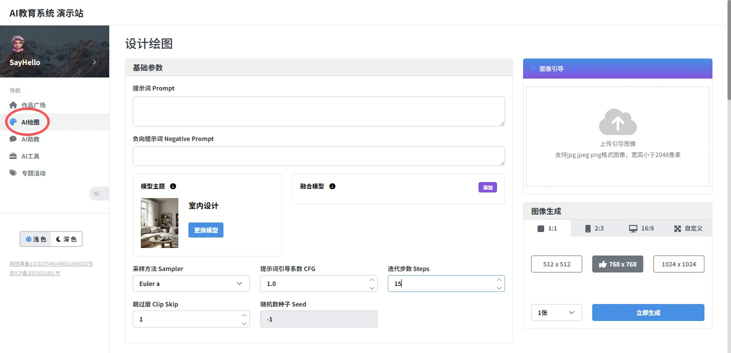Switch to the 16:9 aspect ratio tab

tap(641, 228)
